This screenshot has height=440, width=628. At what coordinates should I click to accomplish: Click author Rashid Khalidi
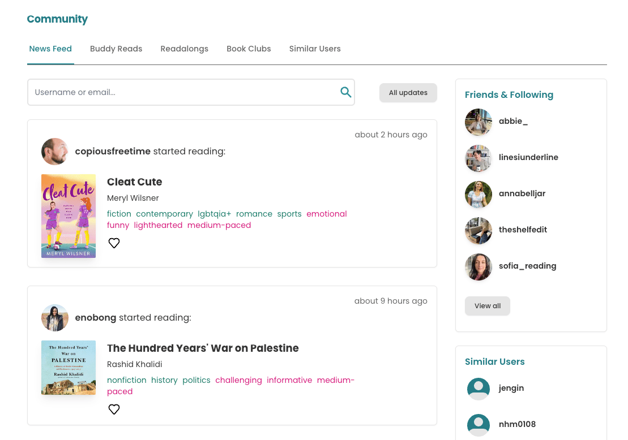[x=135, y=364]
